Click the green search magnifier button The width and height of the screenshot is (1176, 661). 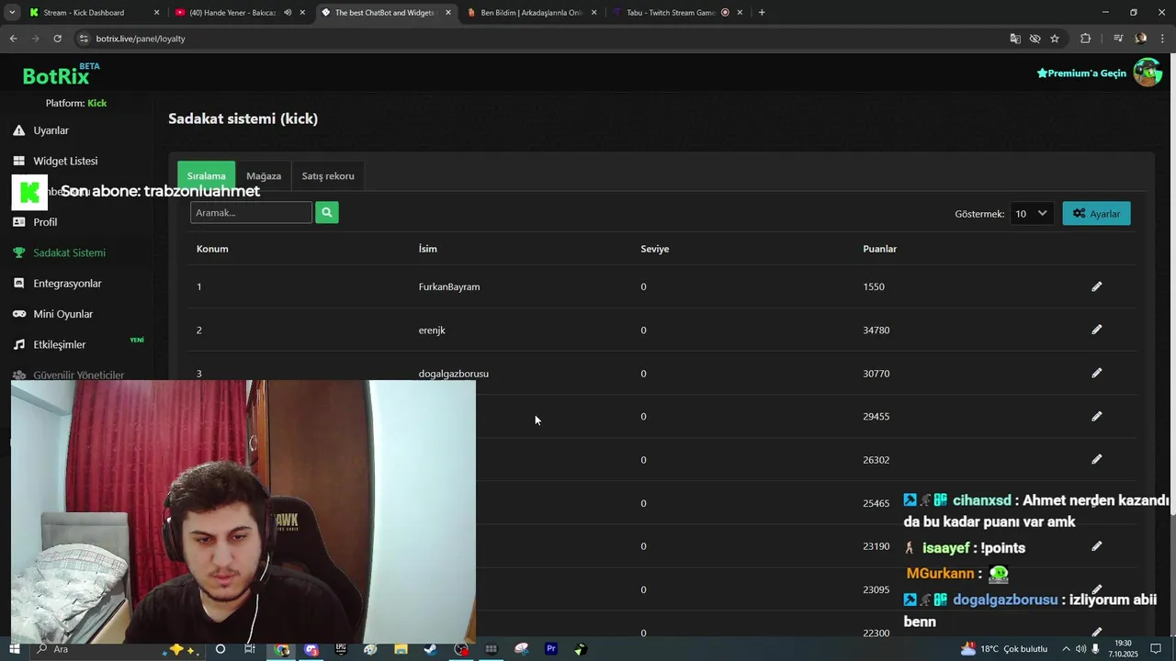point(326,213)
